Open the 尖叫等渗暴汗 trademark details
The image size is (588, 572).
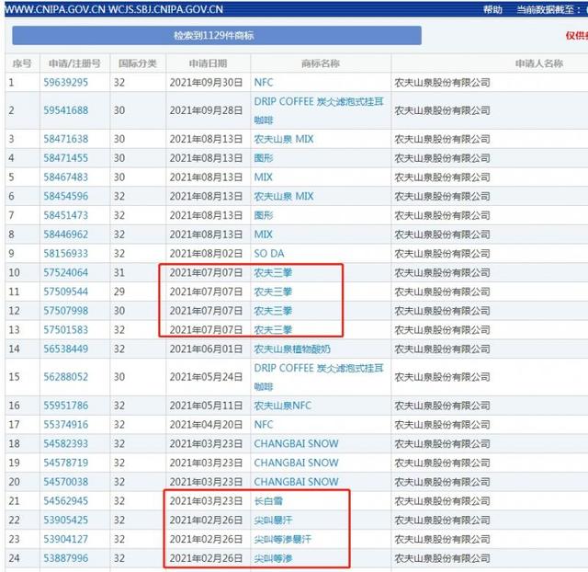click(x=283, y=539)
